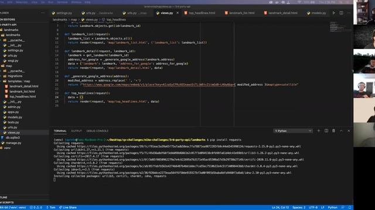Kill terminal with the trash icon
The height and width of the screenshot is (210, 375).
pos(333,131)
